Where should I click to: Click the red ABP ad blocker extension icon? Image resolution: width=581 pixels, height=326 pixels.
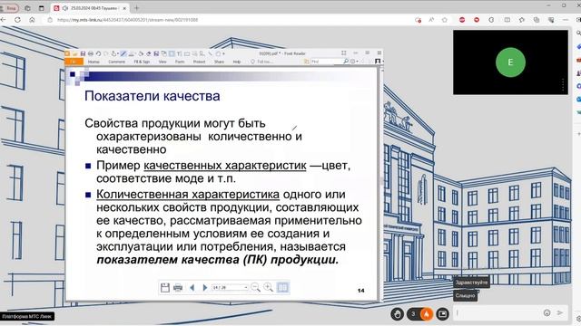pos(462,20)
